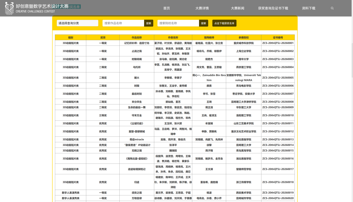Select certificate number ZCS-20thQTSJ-20260005
The image size is (353, 202).
(278, 78)
